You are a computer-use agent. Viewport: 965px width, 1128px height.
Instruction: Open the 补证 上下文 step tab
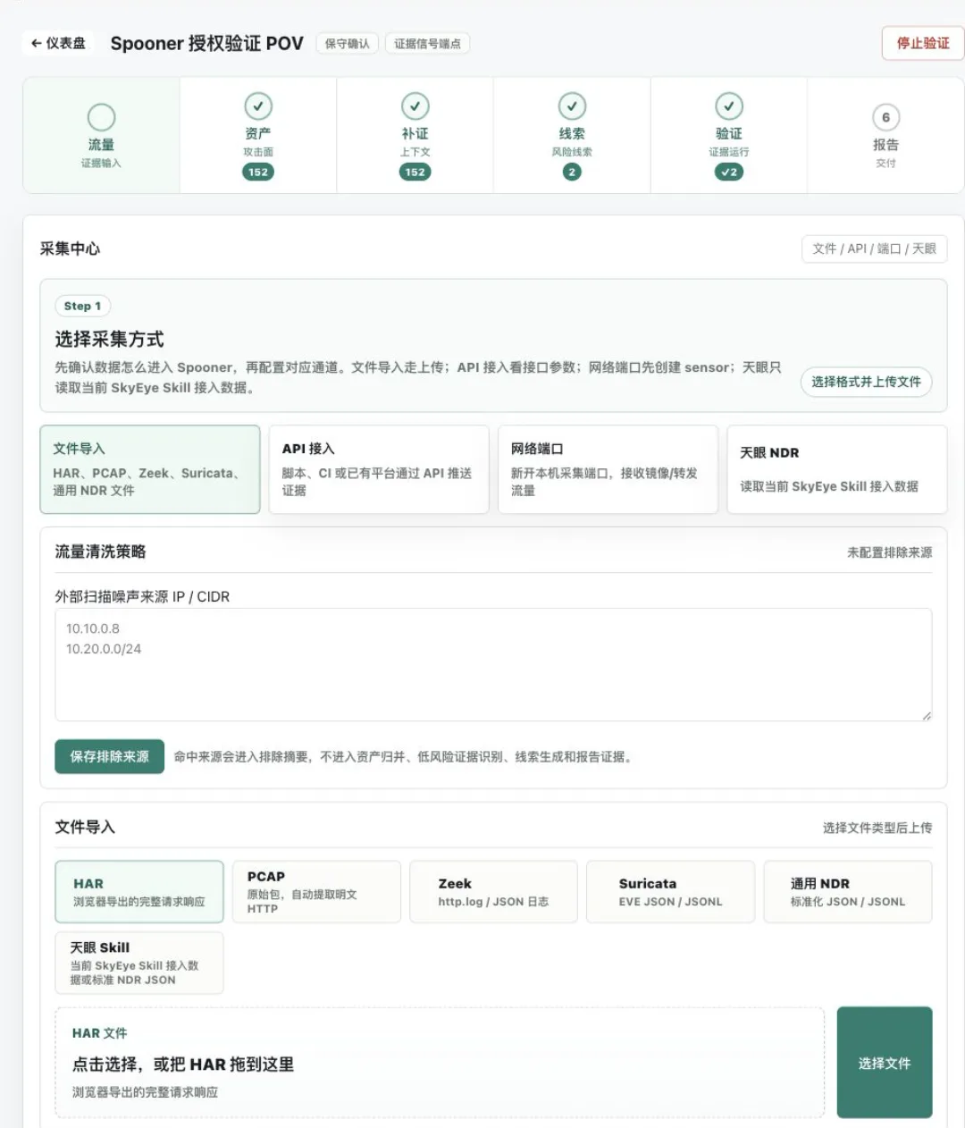415,135
